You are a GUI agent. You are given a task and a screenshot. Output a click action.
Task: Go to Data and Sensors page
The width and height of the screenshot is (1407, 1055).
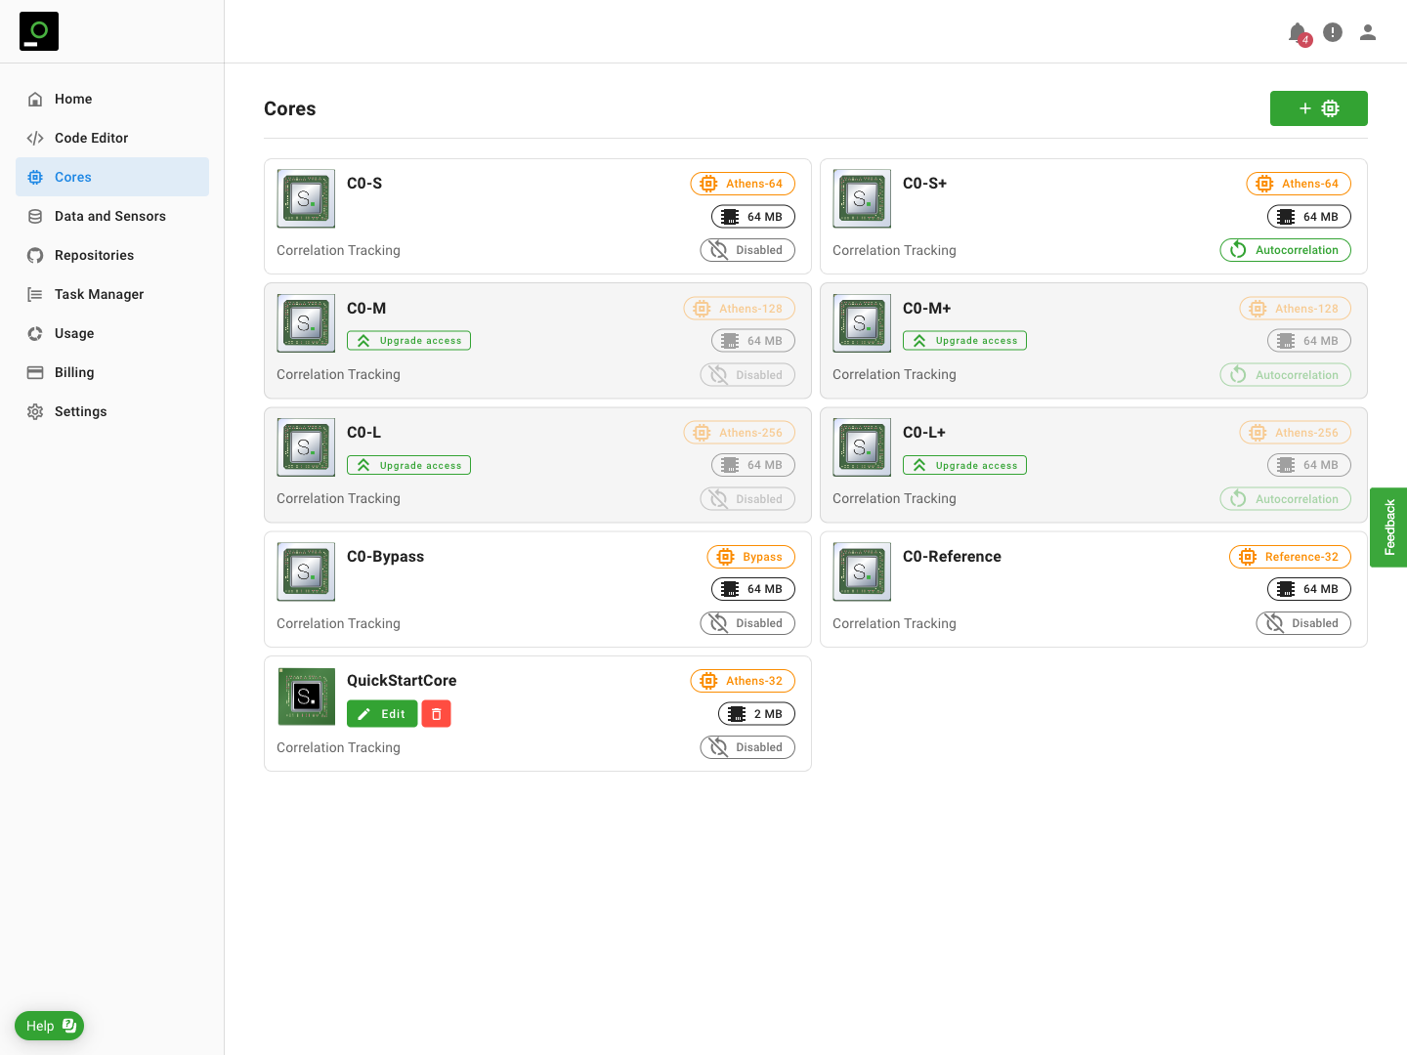109,216
